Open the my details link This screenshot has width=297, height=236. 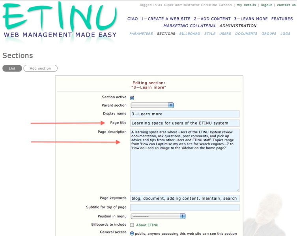click(246, 5)
